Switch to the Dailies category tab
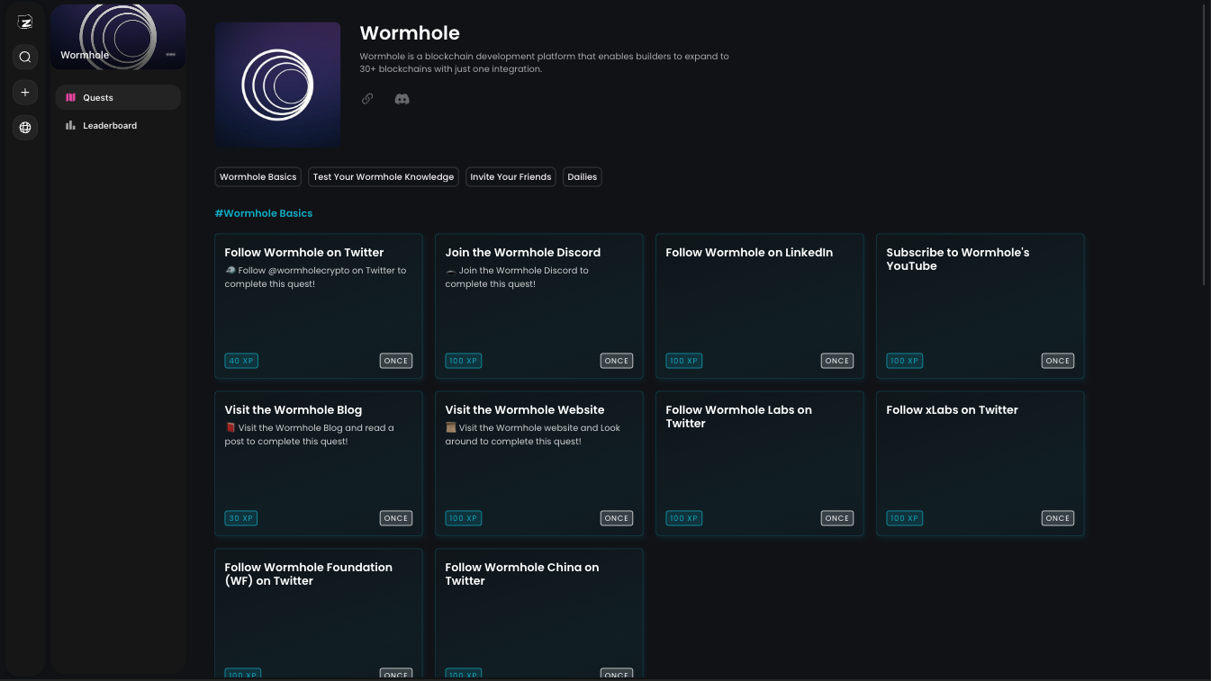This screenshot has width=1211, height=681. click(x=582, y=176)
